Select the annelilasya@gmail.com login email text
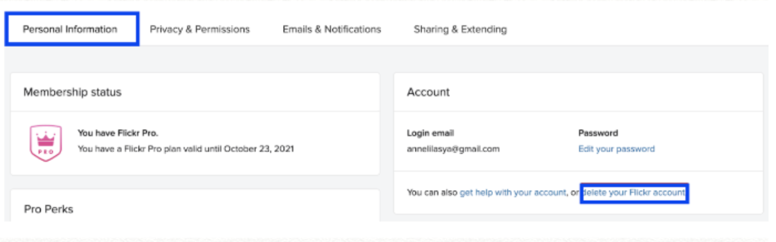The height and width of the screenshot is (242, 776). (x=453, y=149)
